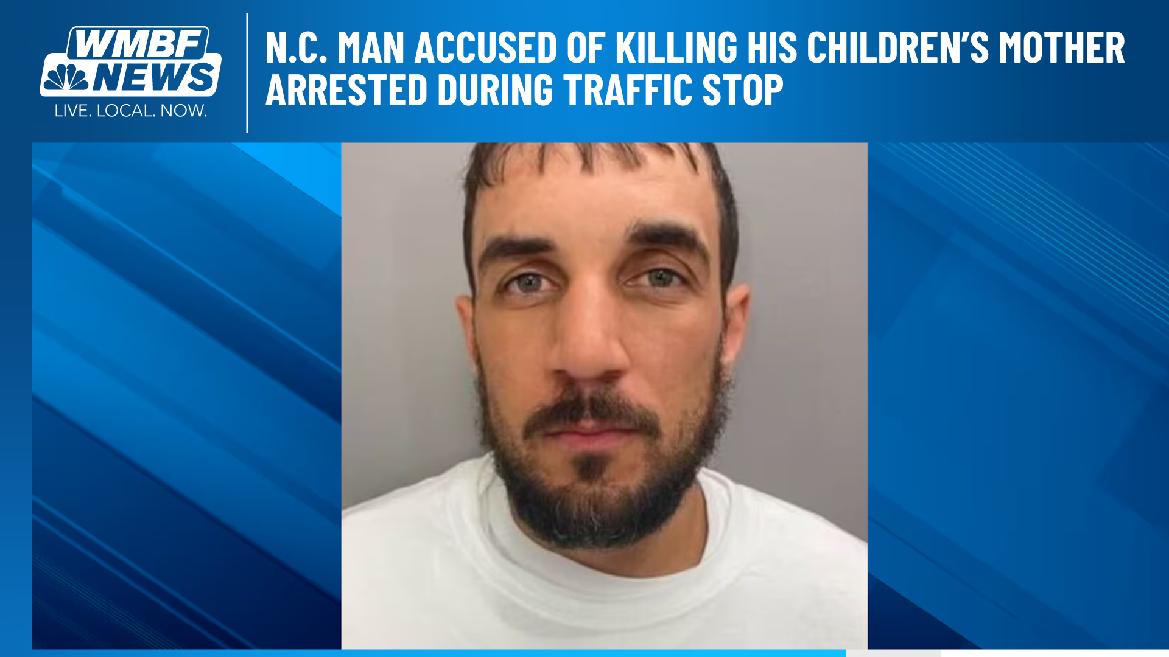The height and width of the screenshot is (657, 1169).
Task: Click the word TRAFFIC in the headline
Action: point(628,90)
